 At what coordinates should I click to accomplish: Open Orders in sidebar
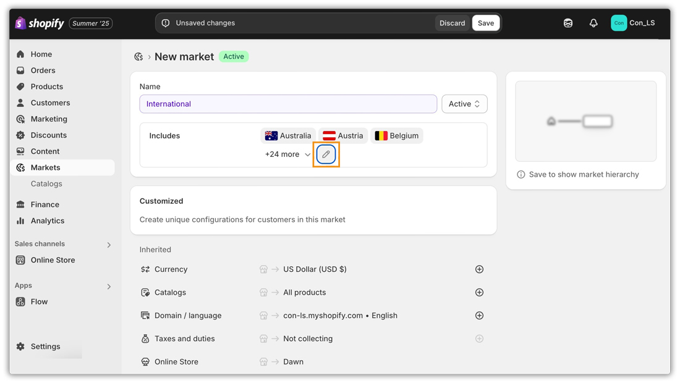coord(62,70)
